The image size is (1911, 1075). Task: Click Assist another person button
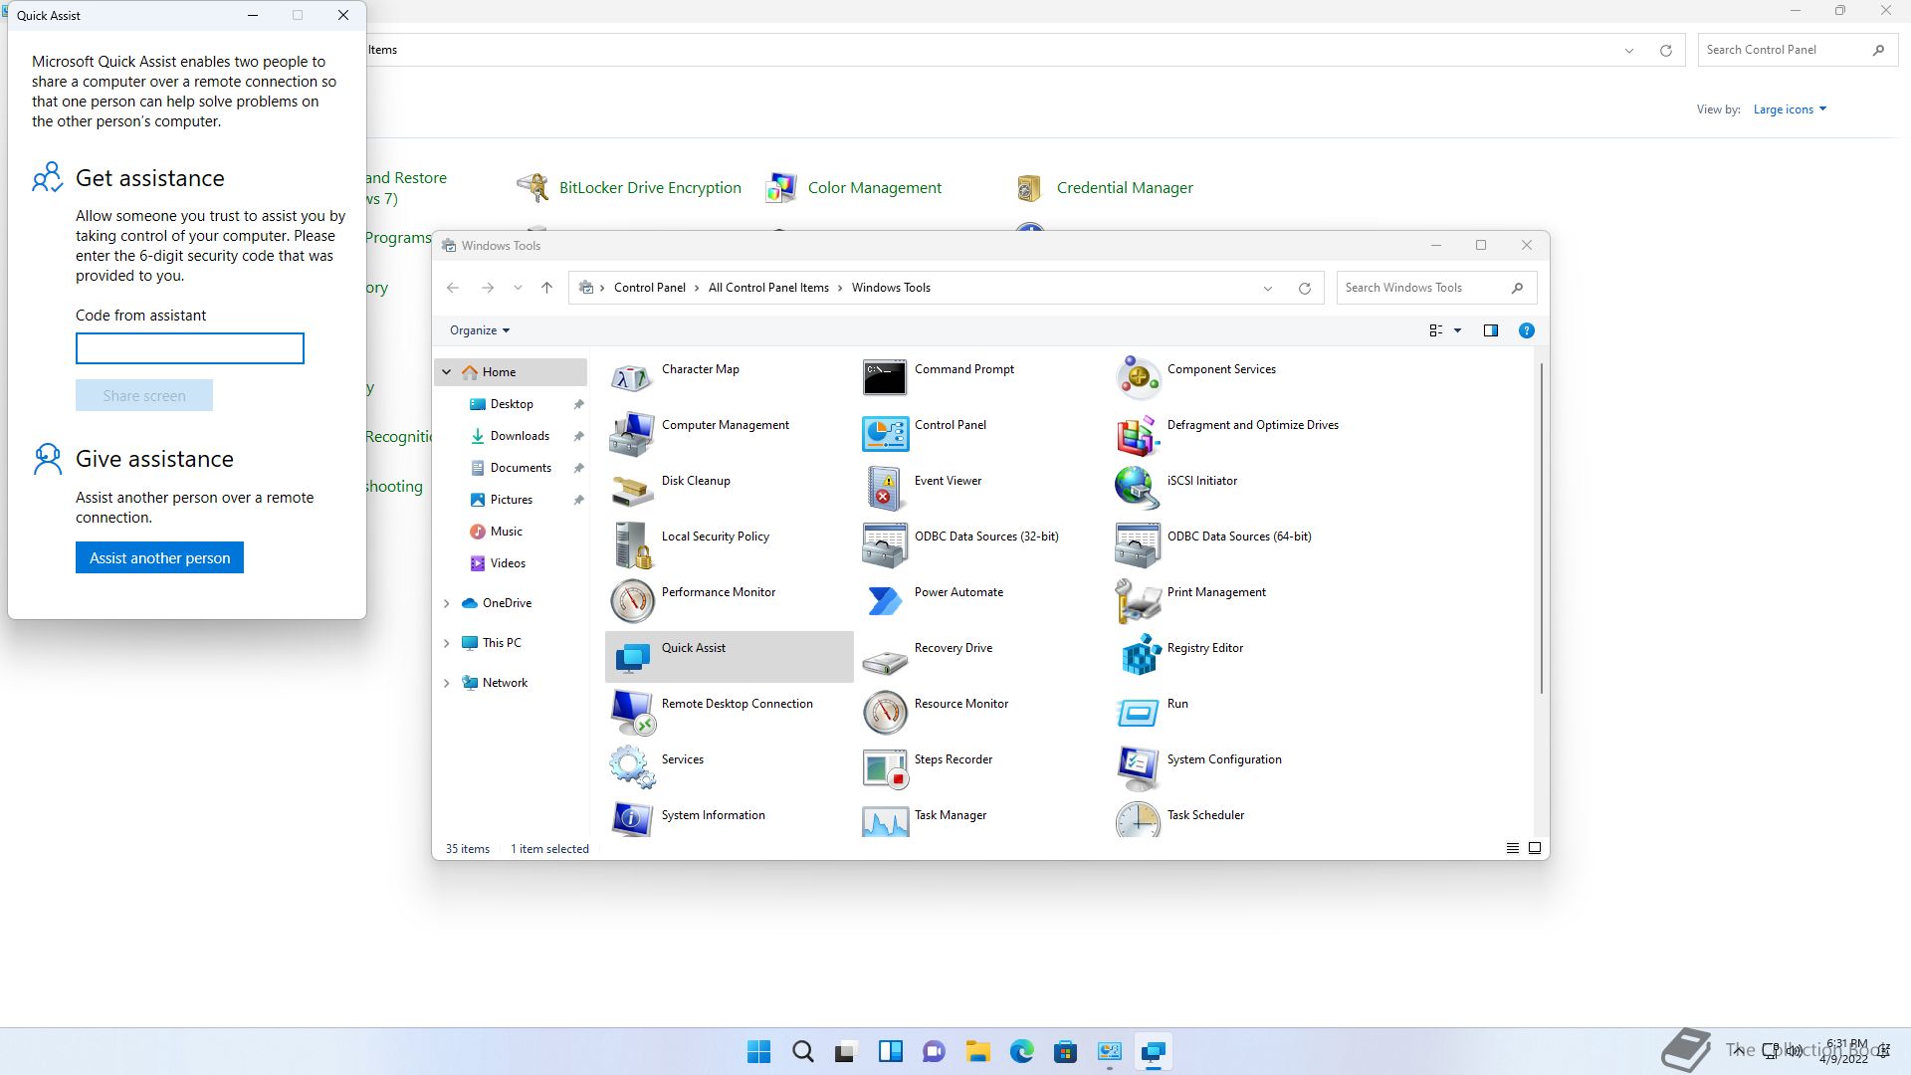(x=159, y=558)
